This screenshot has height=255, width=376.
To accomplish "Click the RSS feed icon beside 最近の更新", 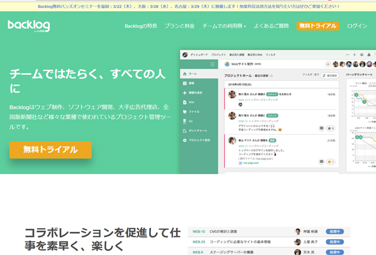I will (x=271, y=76).
